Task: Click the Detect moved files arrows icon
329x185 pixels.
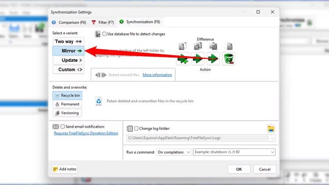Action: 101,75
